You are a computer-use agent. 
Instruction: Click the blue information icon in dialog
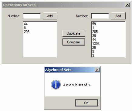[56, 85]
